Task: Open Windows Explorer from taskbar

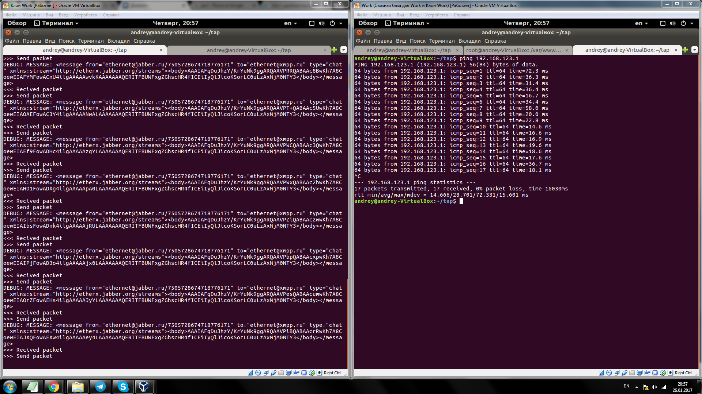Action: point(78,387)
